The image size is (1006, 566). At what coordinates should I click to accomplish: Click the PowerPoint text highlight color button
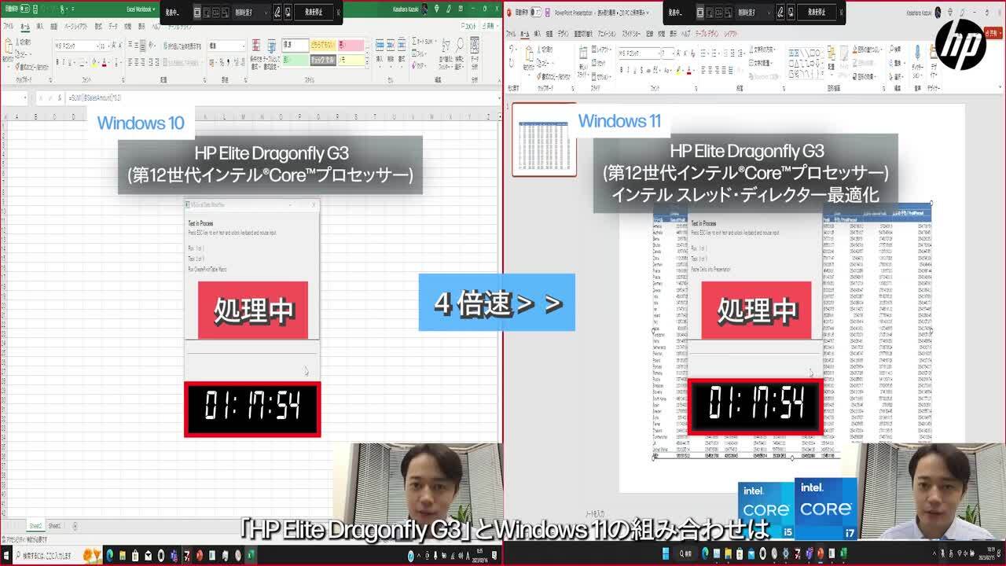[x=678, y=70]
